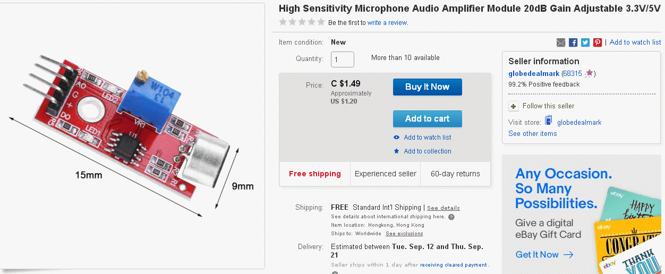Click the eye icon for watch list
Viewport: 665px width, 274px height.
396,138
